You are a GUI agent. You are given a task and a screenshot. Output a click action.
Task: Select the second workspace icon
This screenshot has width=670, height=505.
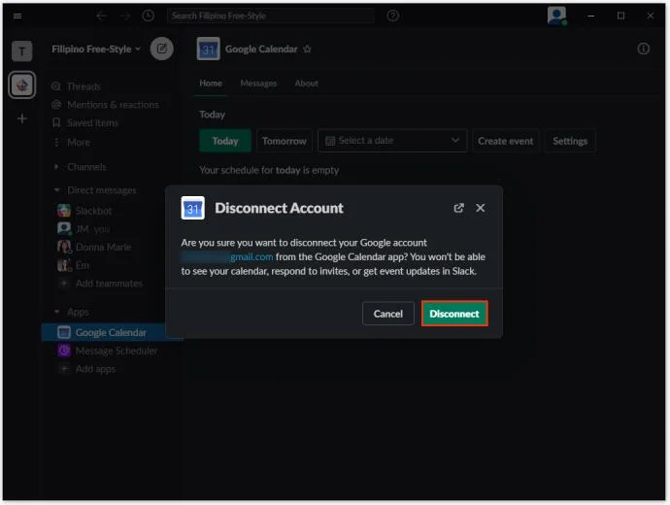pyautogui.click(x=21, y=85)
